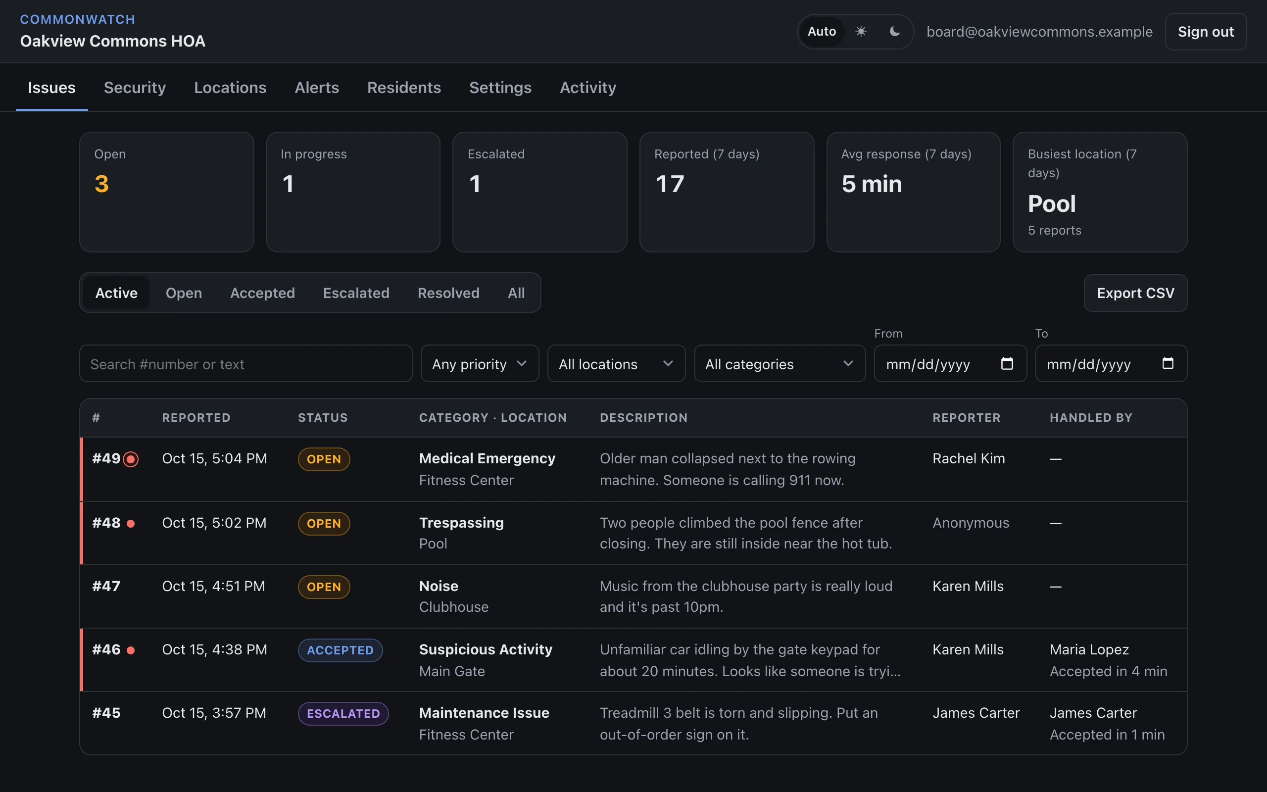Open calendar picker in From date field

coord(1007,363)
